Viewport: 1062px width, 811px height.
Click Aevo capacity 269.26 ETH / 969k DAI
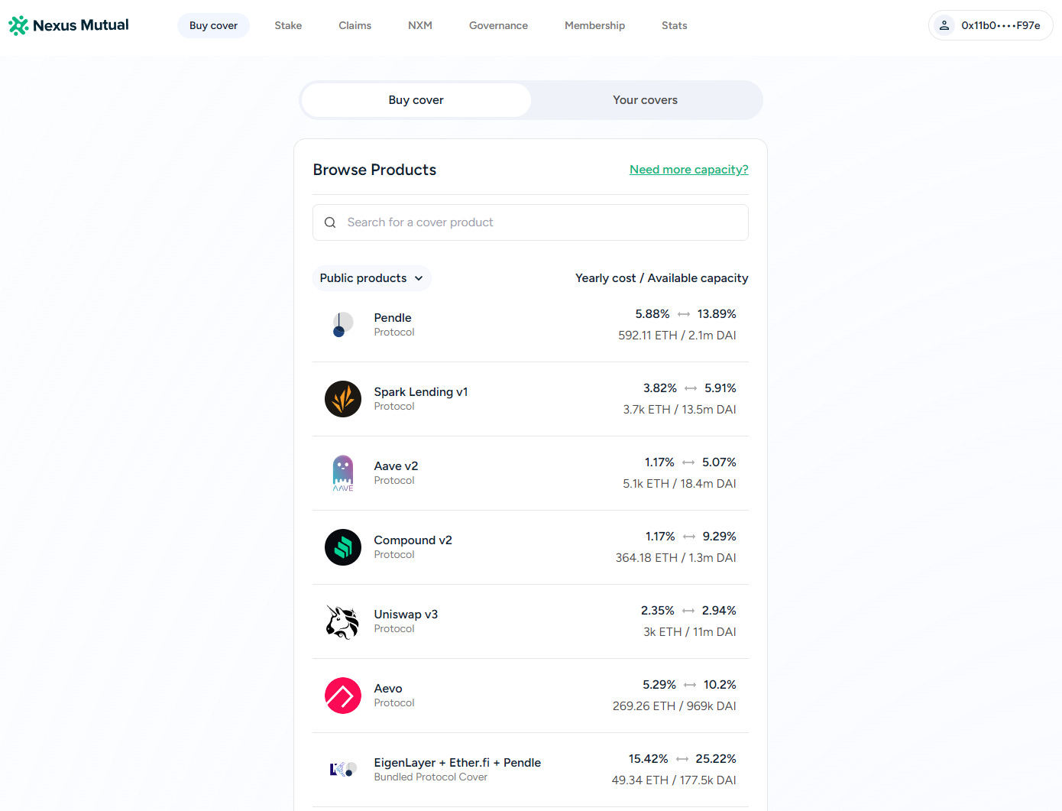(675, 706)
